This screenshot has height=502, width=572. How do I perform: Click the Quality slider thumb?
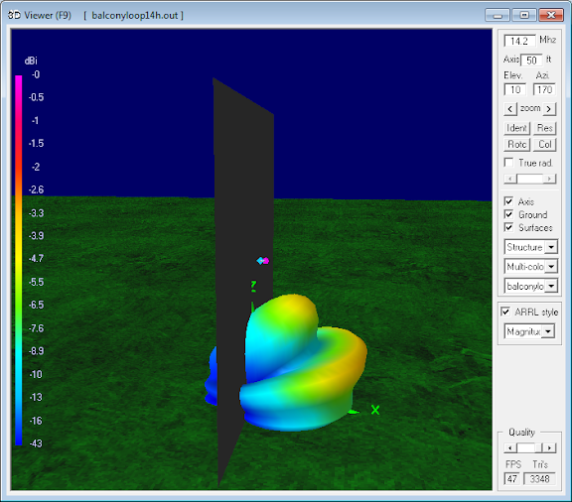[x=538, y=447]
